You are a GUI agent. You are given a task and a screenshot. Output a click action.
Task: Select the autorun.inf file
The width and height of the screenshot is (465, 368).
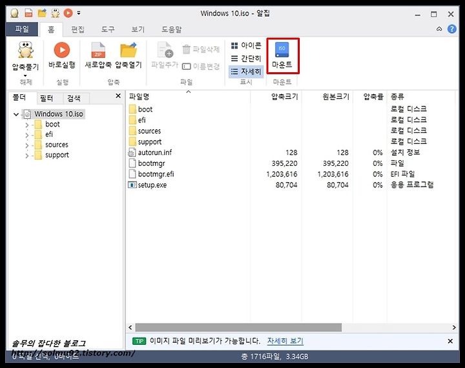coord(154,152)
